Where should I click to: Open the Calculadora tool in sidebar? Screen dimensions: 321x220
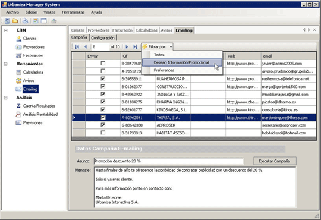point(33,72)
